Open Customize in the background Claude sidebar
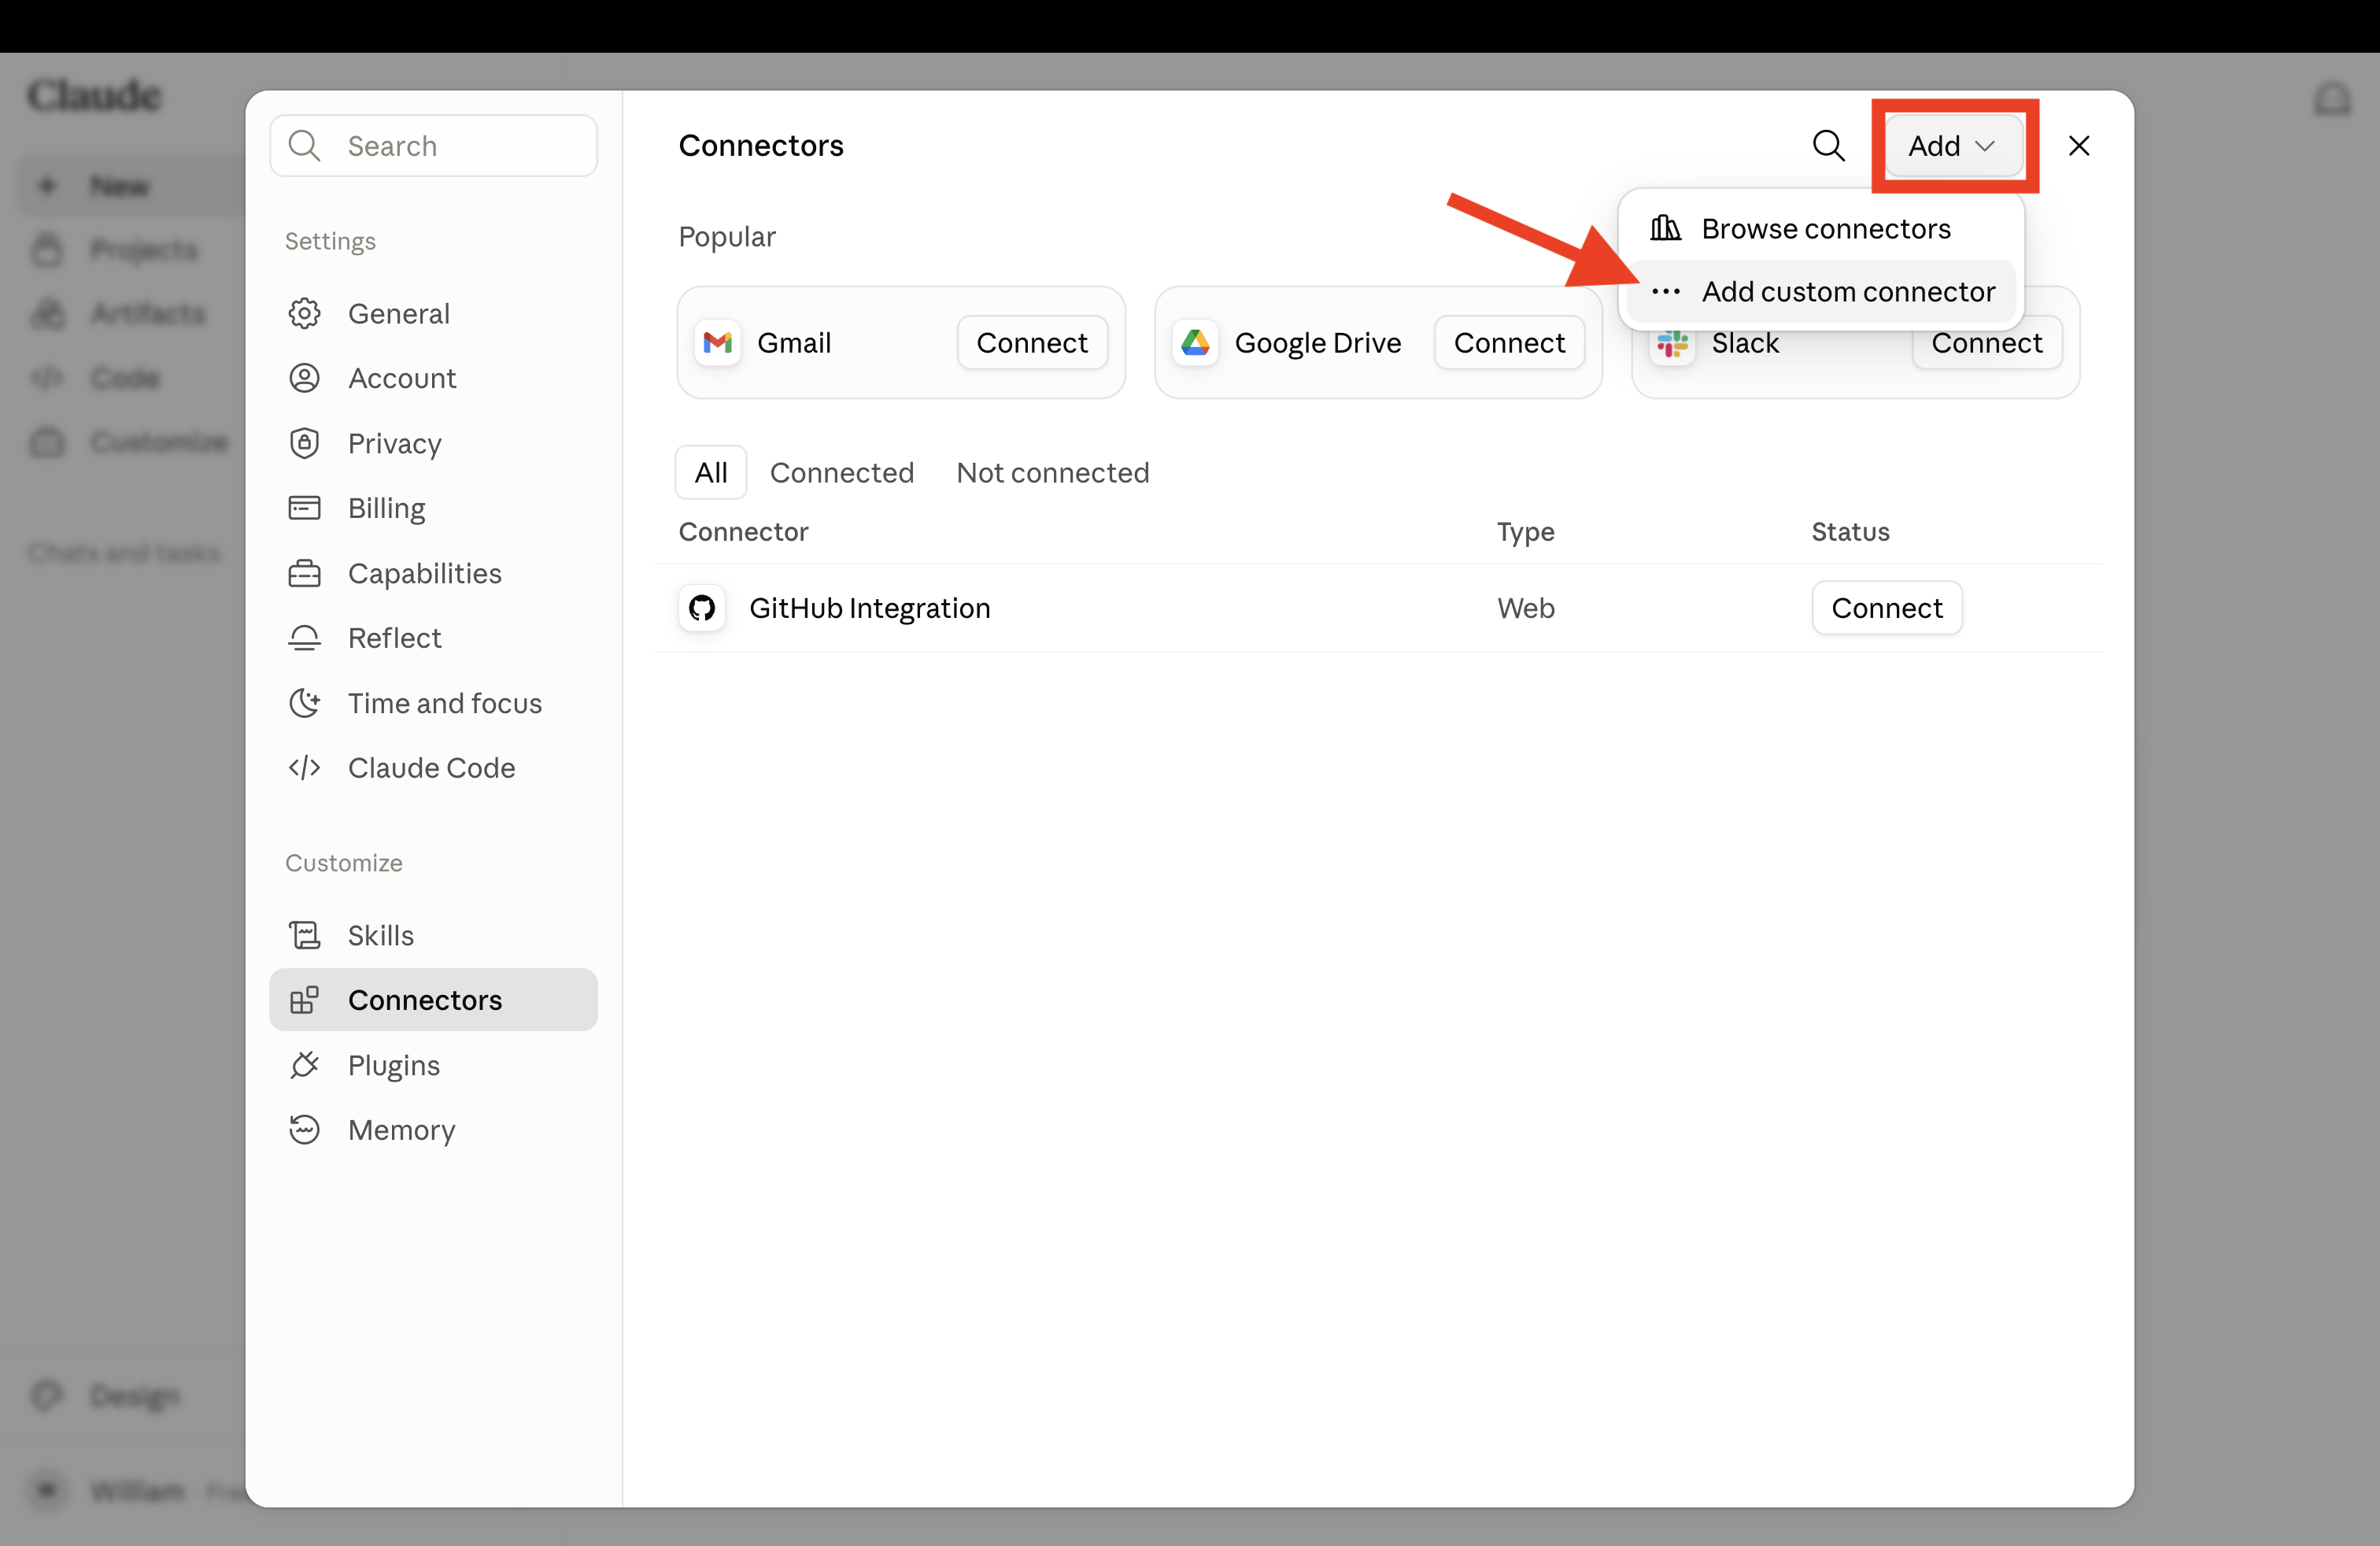 pos(130,442)
